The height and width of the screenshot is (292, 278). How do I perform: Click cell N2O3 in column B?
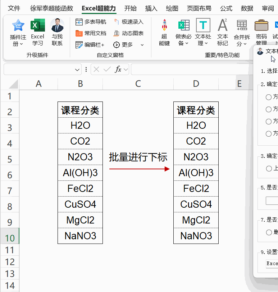[x=80, y=157]
